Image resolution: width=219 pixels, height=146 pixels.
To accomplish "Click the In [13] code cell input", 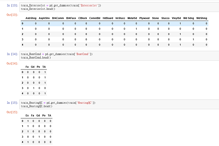I will tap(119, 7).
